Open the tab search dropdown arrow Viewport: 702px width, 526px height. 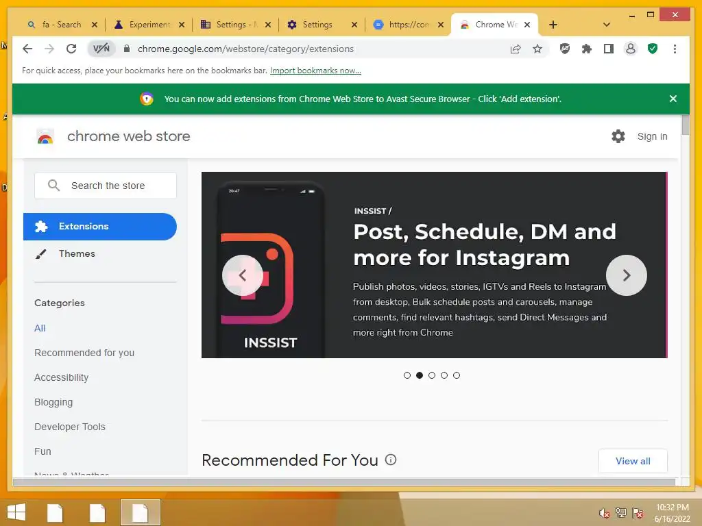(x=607, y=25)
